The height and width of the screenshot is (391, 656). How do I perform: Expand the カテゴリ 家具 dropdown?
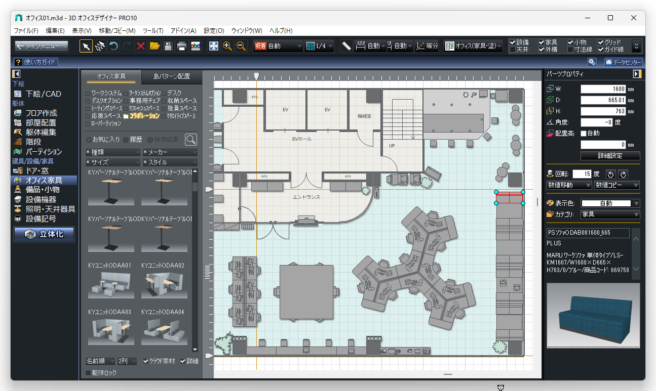[x=610, y=214]
